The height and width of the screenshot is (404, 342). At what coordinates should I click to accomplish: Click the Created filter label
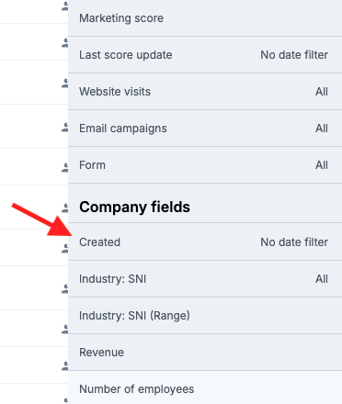tap(99, 242)
